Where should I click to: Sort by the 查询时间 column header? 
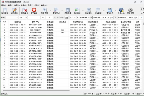pos(18,22)
